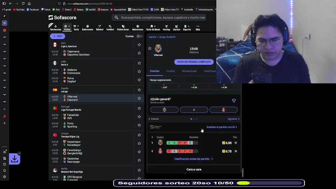Screen dimensions: 336x189
Task: Select the Hockey sport icon
Action: tap(166, 28)
